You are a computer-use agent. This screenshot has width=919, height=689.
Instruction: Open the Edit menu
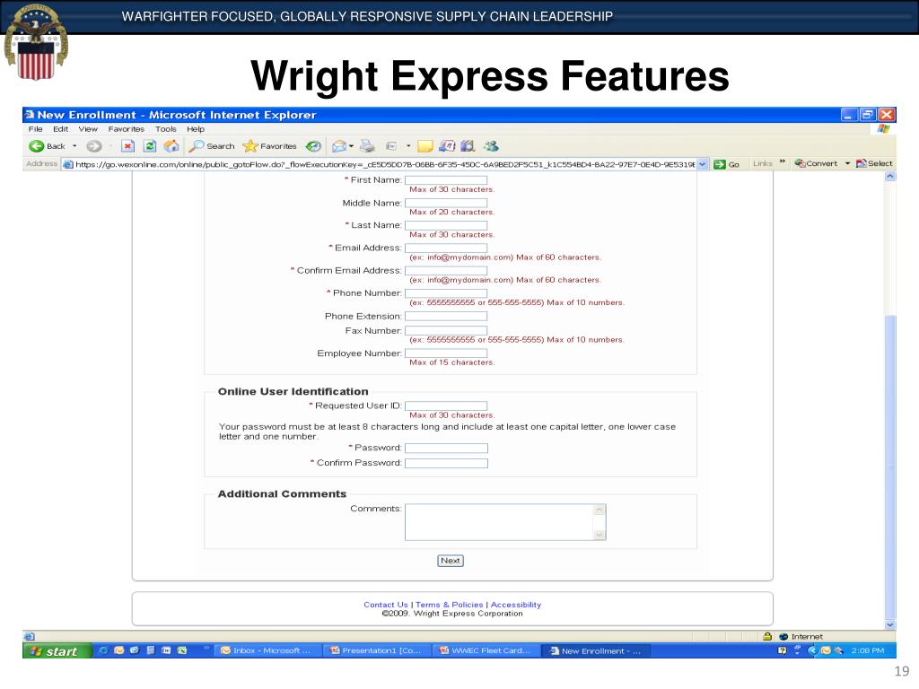point(60,129)
